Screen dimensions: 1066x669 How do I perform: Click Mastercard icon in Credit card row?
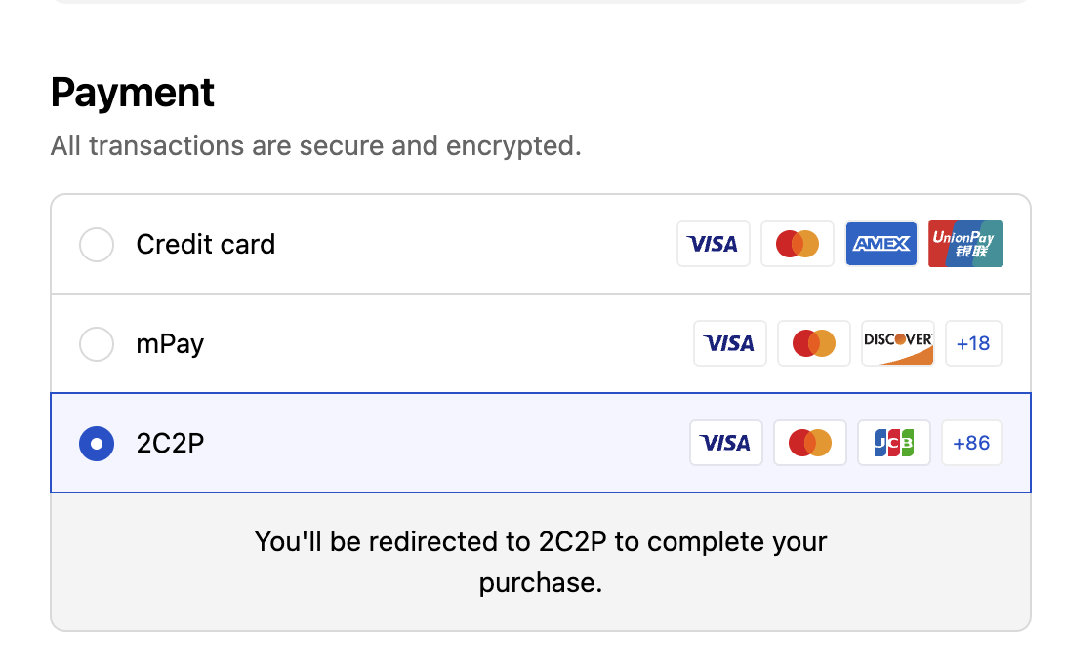[x=798, y=244]
